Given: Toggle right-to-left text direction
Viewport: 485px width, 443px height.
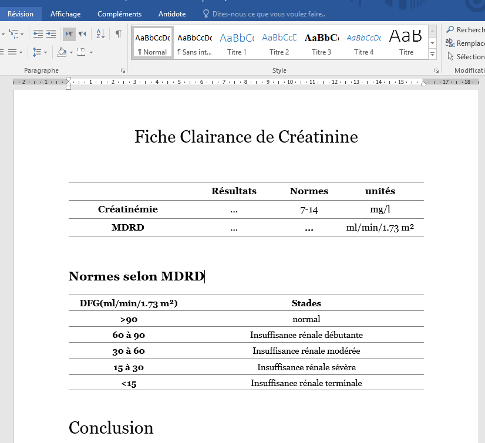Looking at the screenshot, I should click(x=82, y=33).
